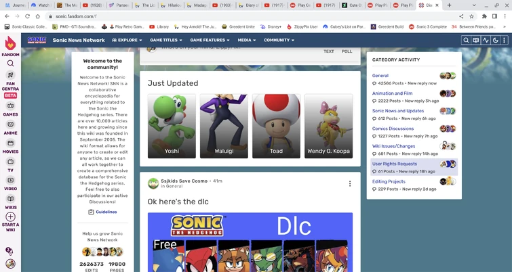512x272 pixels.
Task: Open Comics Discussions category
Action: (393, 129)
